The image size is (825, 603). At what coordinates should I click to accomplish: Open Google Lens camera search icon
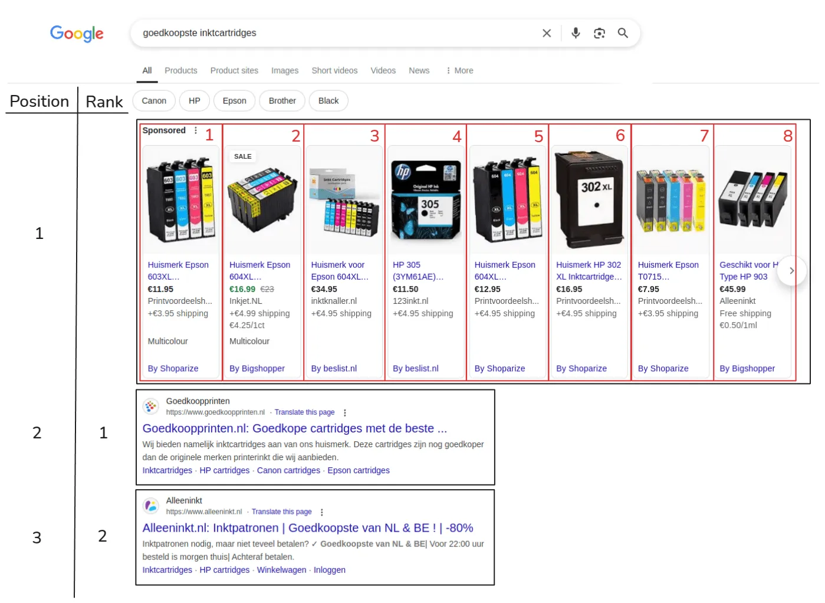599,33
